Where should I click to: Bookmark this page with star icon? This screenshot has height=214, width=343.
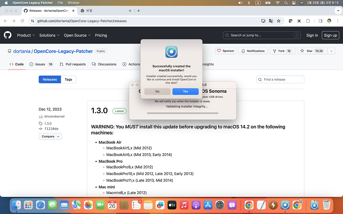click(279, 21)
